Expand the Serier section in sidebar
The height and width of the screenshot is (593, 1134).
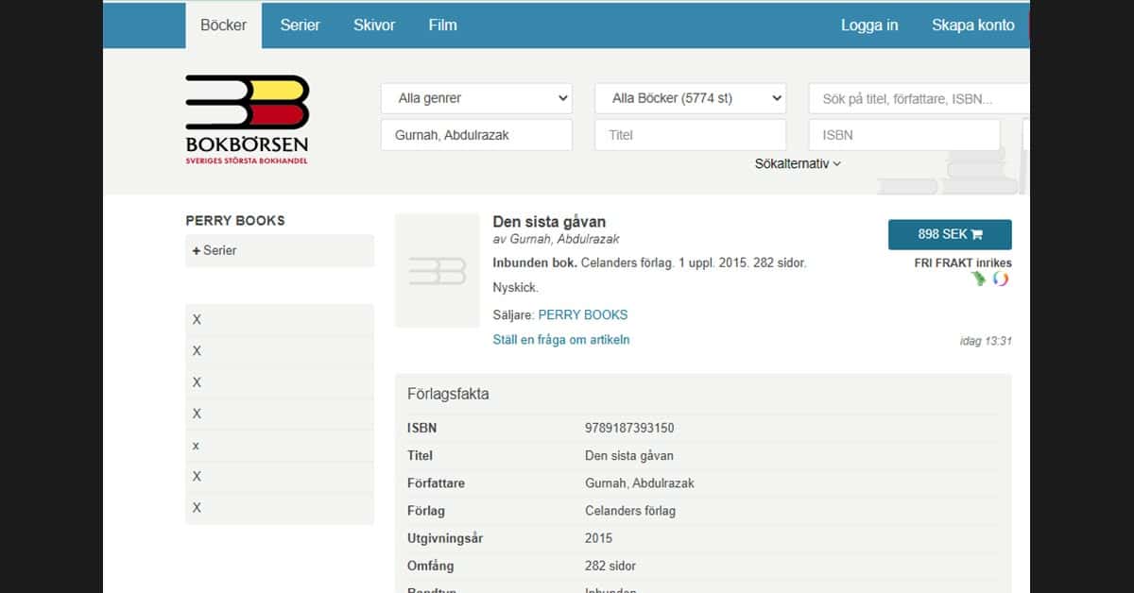(280, 250)
